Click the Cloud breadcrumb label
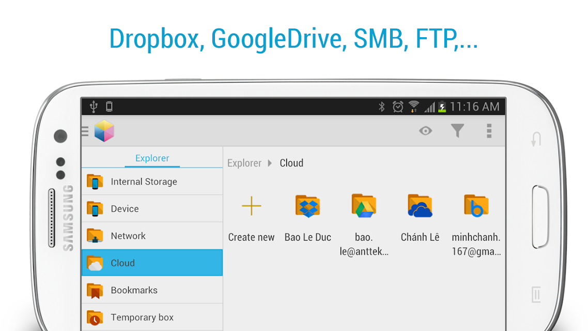Screen dimensions: 588x331 tap(291, 163)
